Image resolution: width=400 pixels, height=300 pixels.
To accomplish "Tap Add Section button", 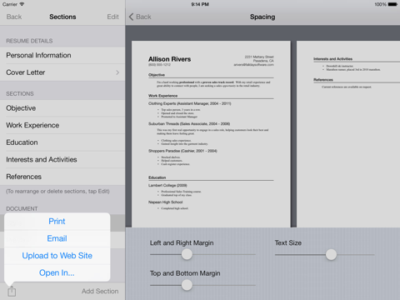I will click(100, 291).
